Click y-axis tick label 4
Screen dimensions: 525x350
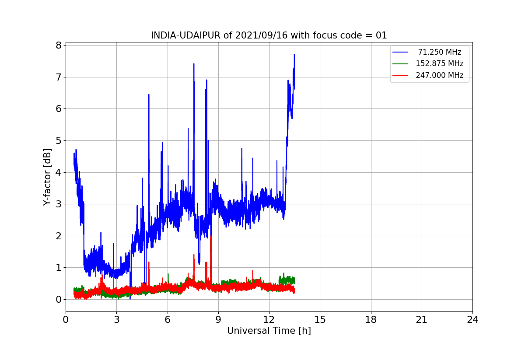58,172
